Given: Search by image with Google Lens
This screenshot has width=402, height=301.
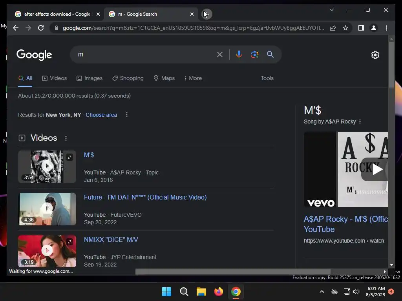Looking at the screenshot, I should coord(254,54).
